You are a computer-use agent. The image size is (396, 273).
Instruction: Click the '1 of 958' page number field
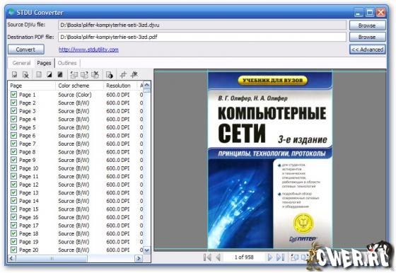pyautogui.click(x=244, y=257)
